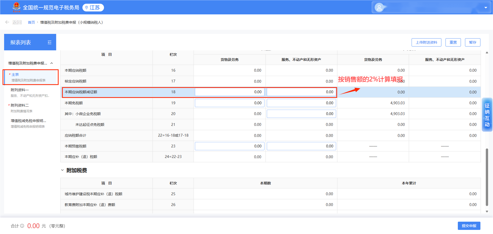493x234 pixels.
Task: Open the user account dropdown arrow
Action: [486, 8]
